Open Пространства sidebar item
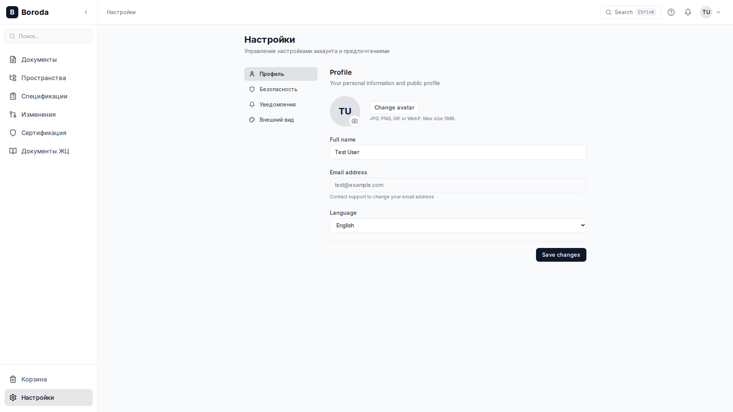Image resolution: width=733 pixels, height=412 pixels. pyautogui.click(x=44, y=78)
